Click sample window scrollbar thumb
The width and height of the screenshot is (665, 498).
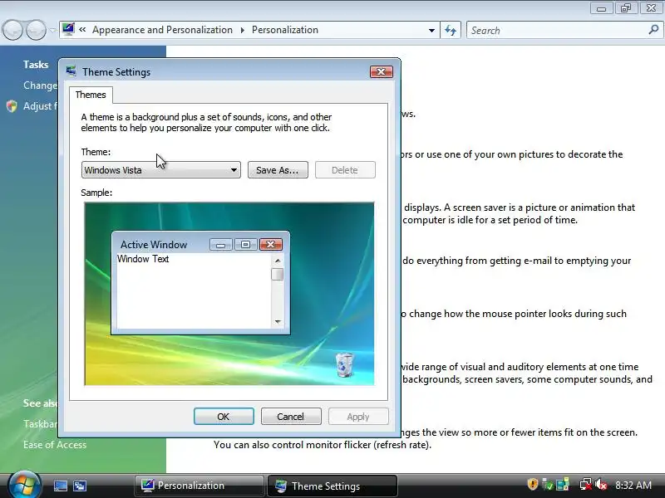(x=278, y=275)
